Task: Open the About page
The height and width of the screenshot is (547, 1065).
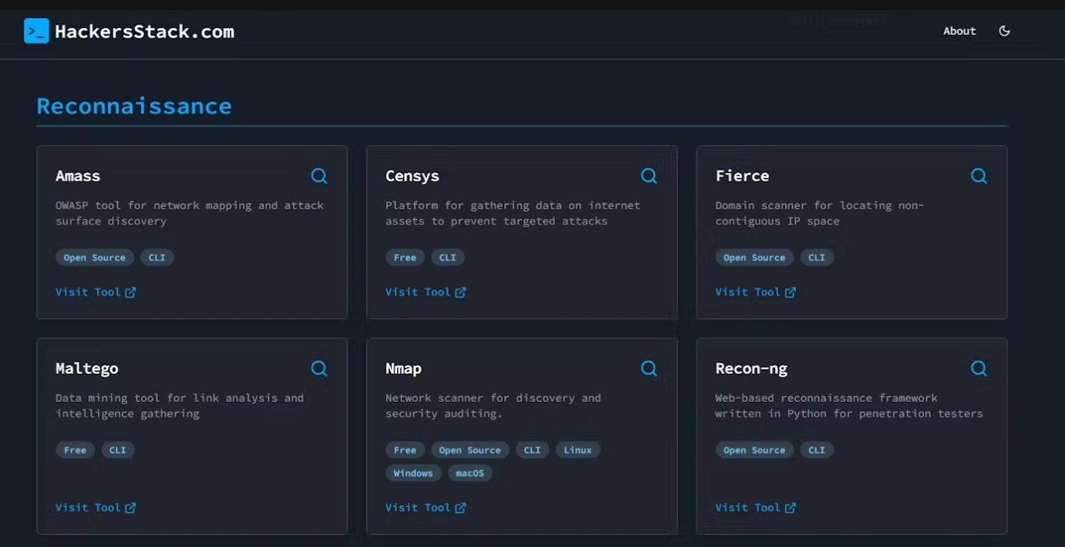Action: point(960,31)
